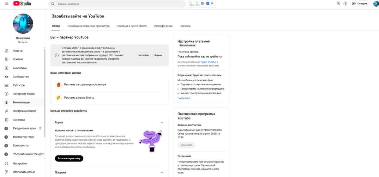Switch to Реклама на странице просмотра tab

[x=88, y=26]
